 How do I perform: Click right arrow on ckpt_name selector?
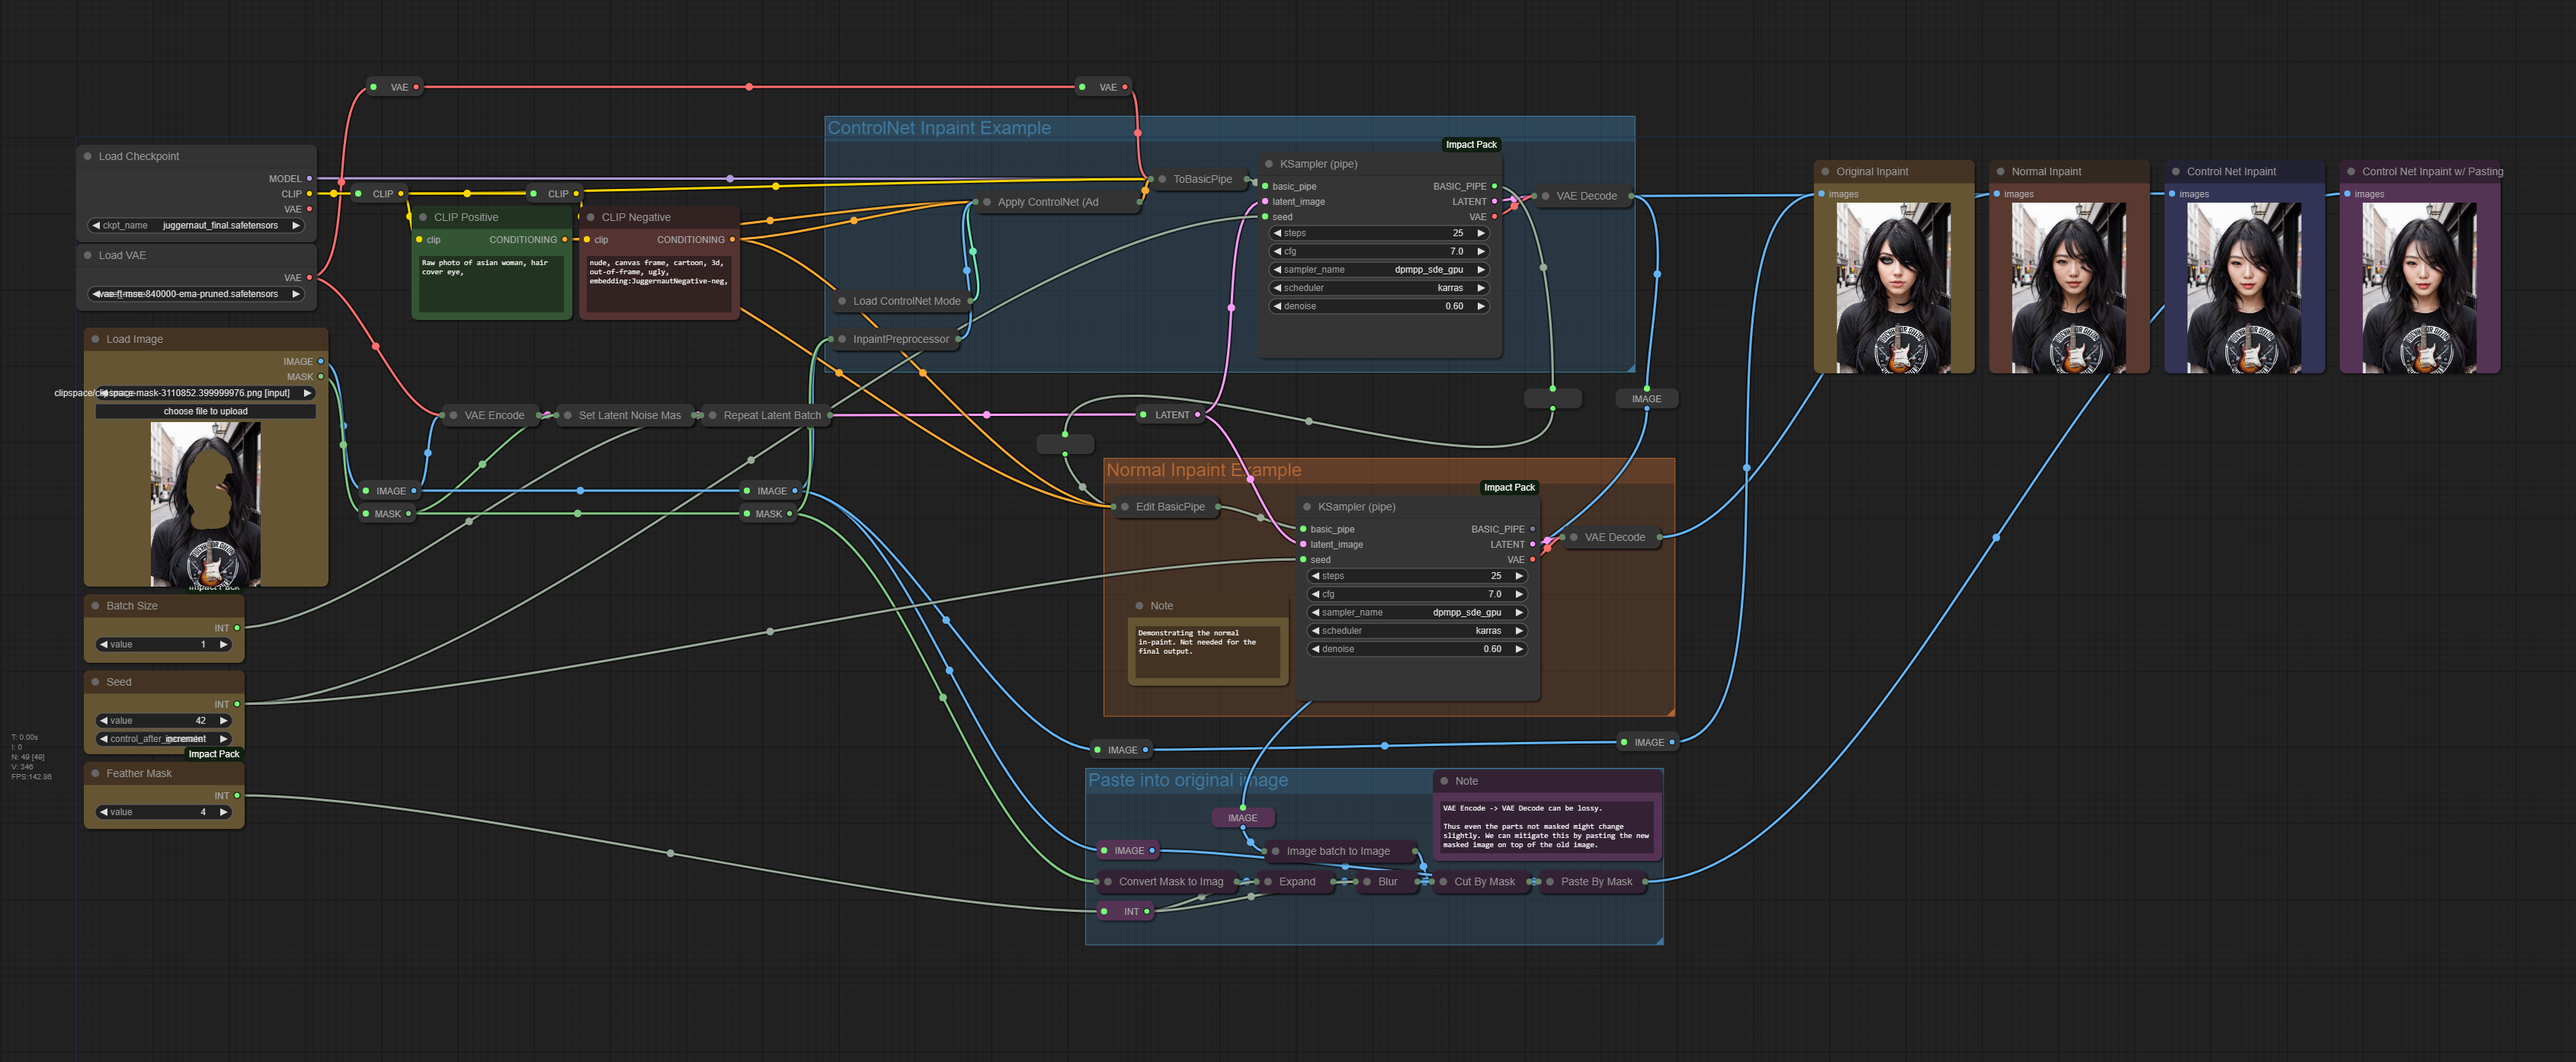click(x=295, y=226)
